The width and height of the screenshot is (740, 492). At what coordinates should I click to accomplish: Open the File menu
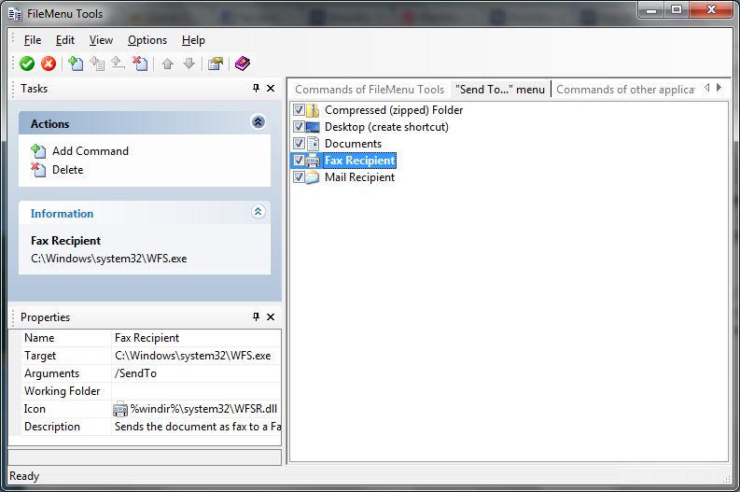33,40
